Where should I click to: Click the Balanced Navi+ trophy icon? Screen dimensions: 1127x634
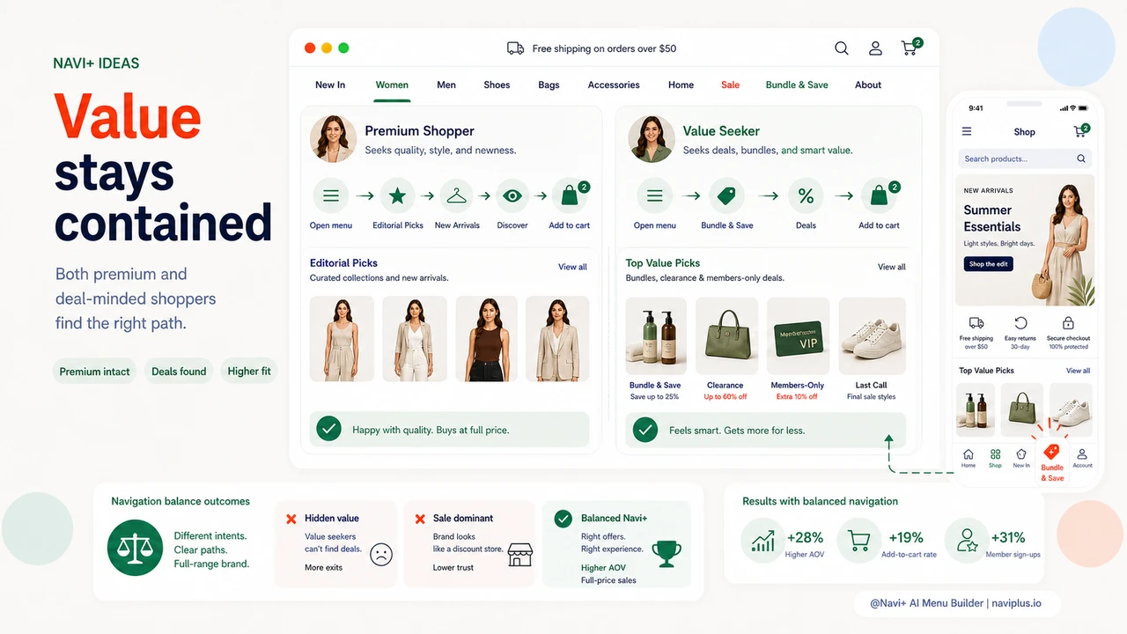667,553
